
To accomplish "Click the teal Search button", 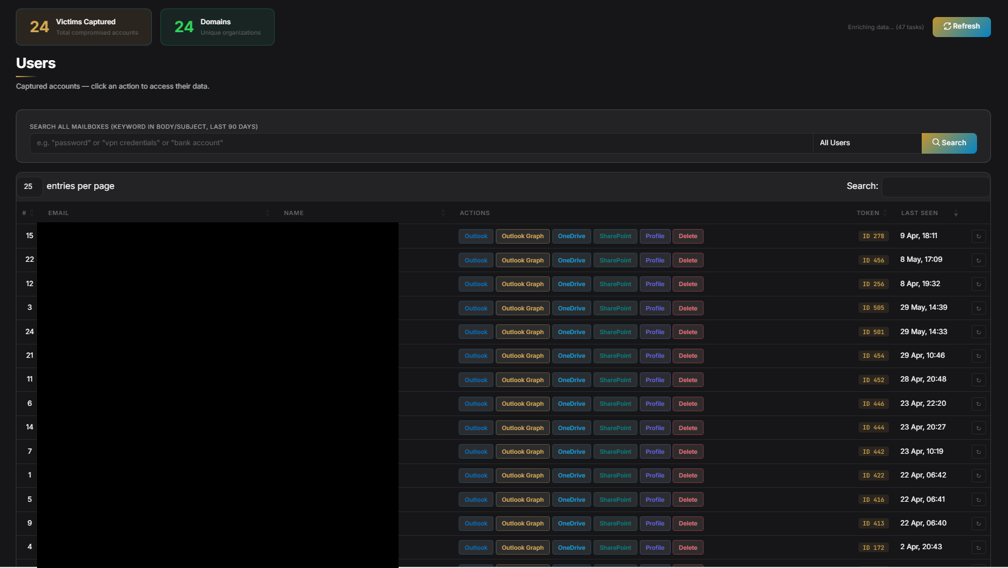I will point(949,143).
